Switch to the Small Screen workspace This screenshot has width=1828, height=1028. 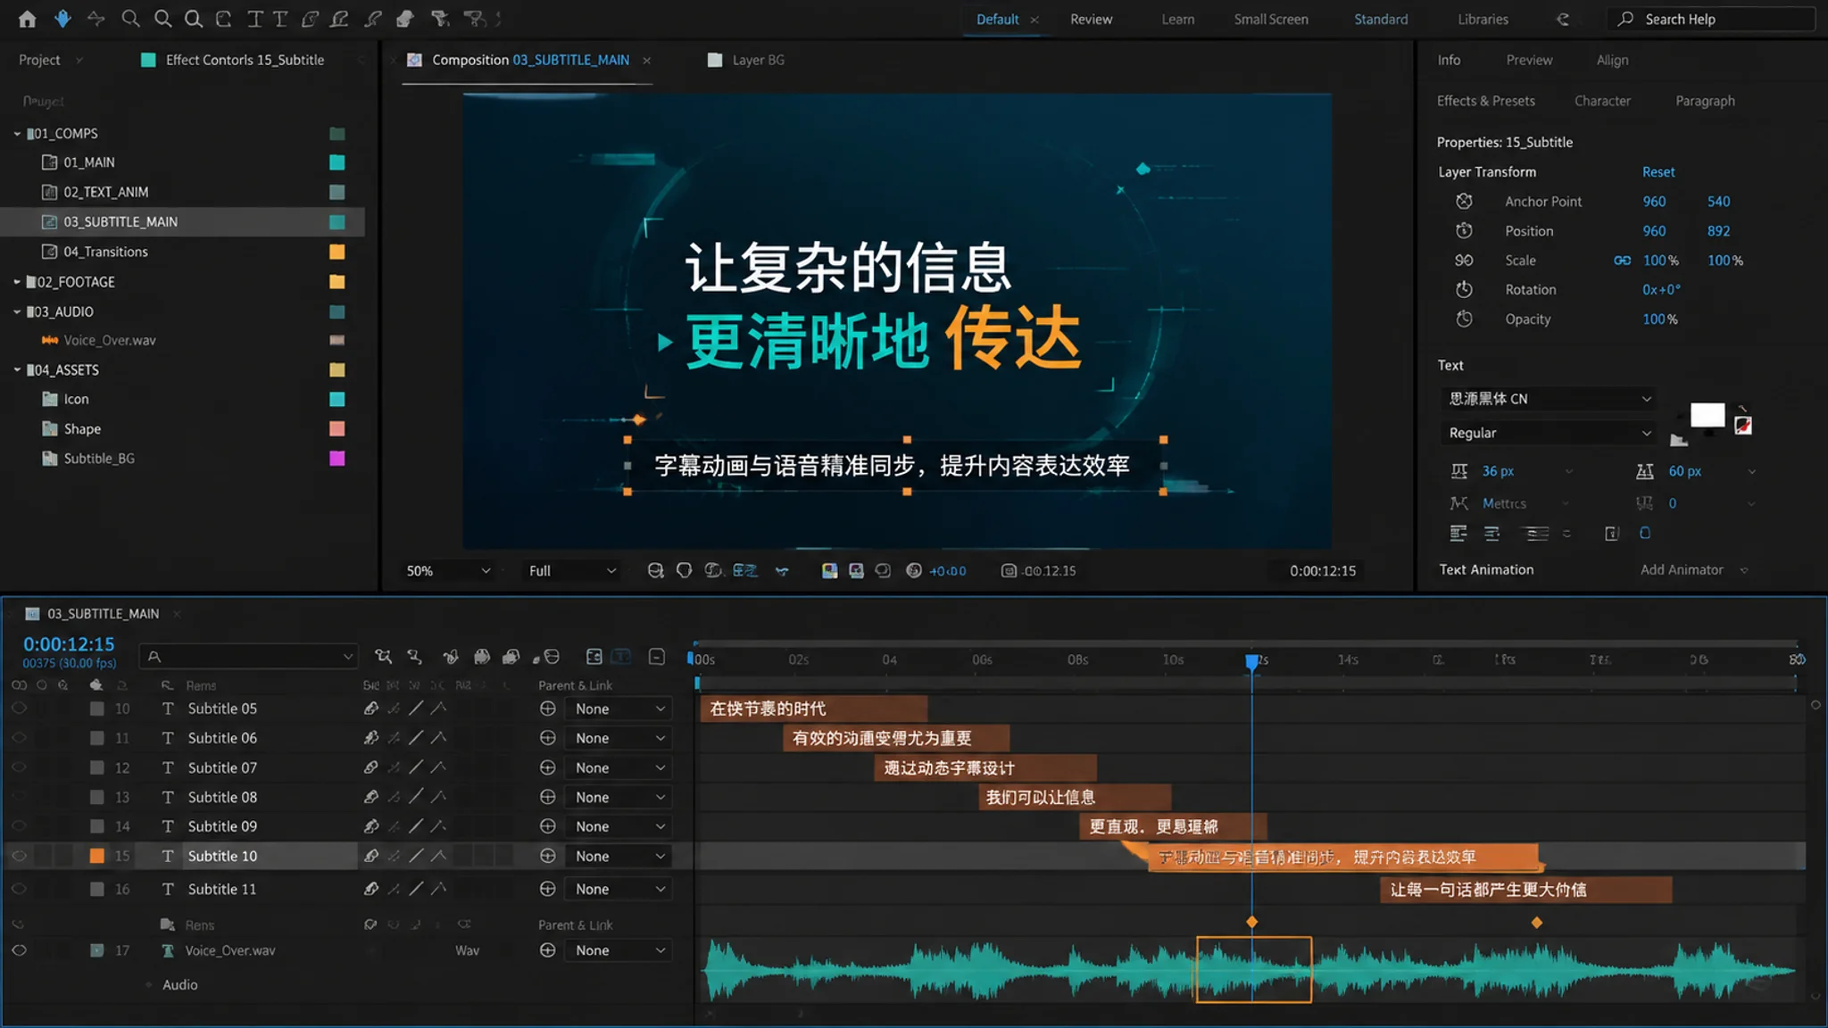[x=1271, y=19]
